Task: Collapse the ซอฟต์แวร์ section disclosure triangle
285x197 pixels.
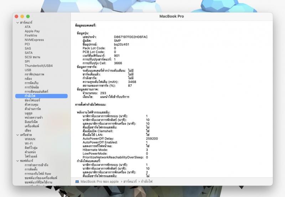Action: (17, 161)
